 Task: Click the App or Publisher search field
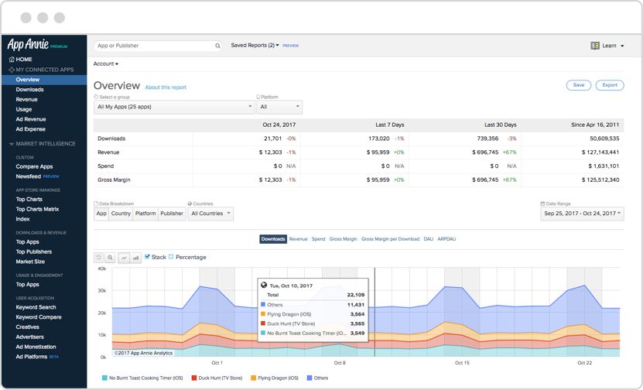[x=153, y=46]
